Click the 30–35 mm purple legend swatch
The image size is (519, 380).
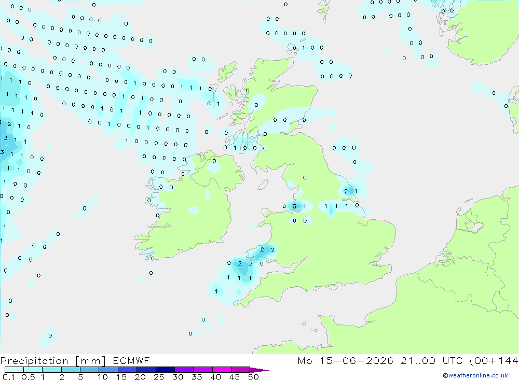coord(184,370)
